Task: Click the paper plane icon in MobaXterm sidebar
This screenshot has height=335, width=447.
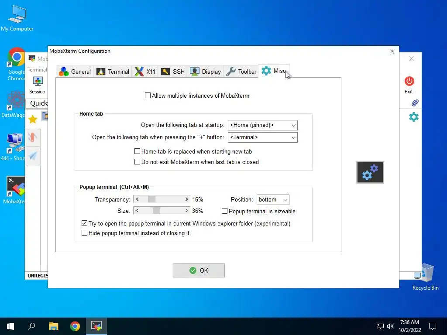Action: 33,156
